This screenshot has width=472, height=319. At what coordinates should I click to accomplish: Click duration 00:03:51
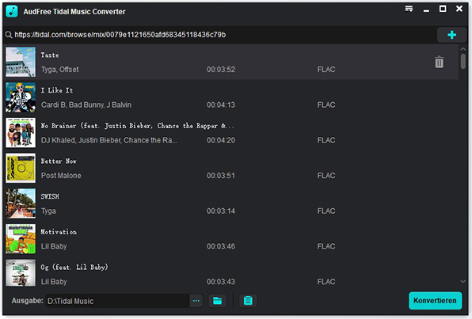coord(221,176)
